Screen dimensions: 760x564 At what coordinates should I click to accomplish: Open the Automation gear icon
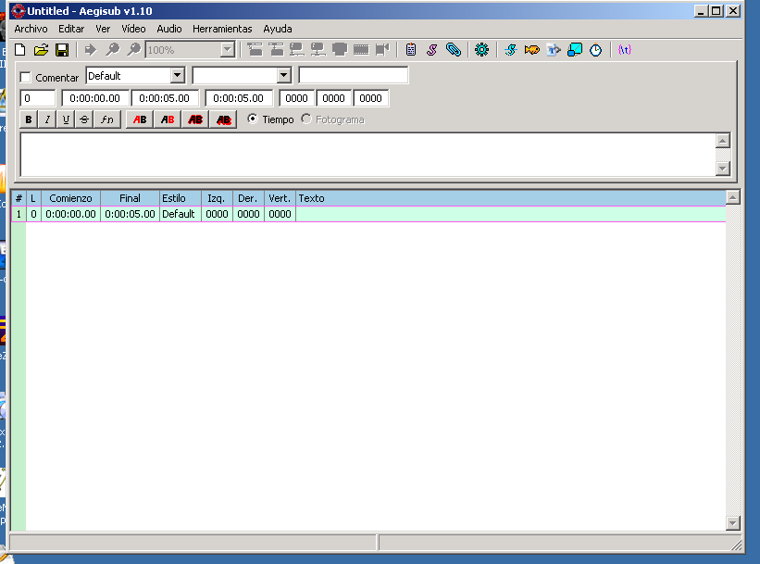pyautogui.click(x=481, y=50)
